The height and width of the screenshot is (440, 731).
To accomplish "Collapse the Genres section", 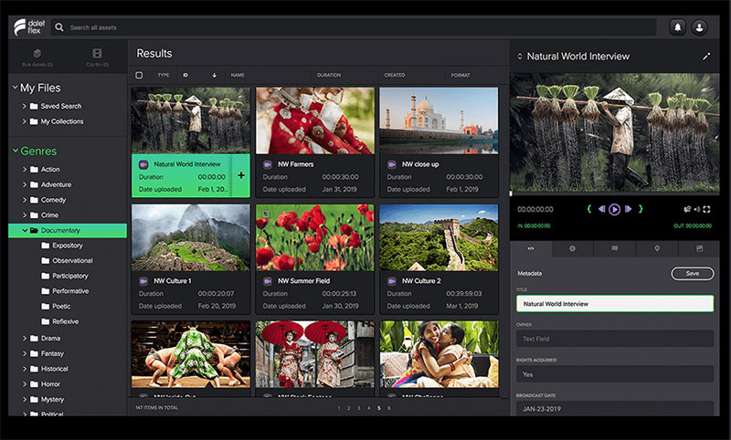I will (x=15, y=151).
